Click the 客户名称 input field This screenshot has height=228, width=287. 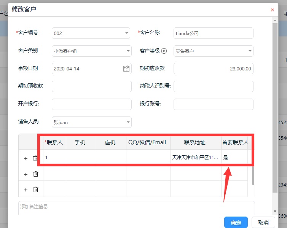(213, 33)
